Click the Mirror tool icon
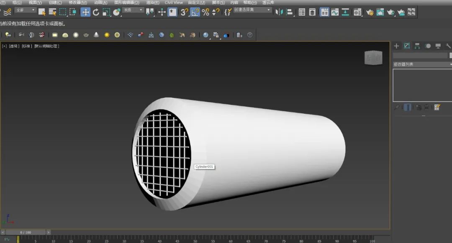 pos(279,12)
